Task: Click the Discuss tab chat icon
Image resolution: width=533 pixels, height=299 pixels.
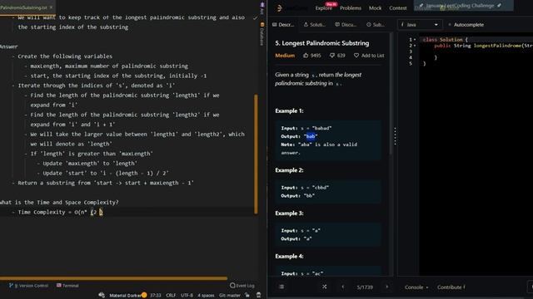Action: pyautogui.click(x=336, y=24)
